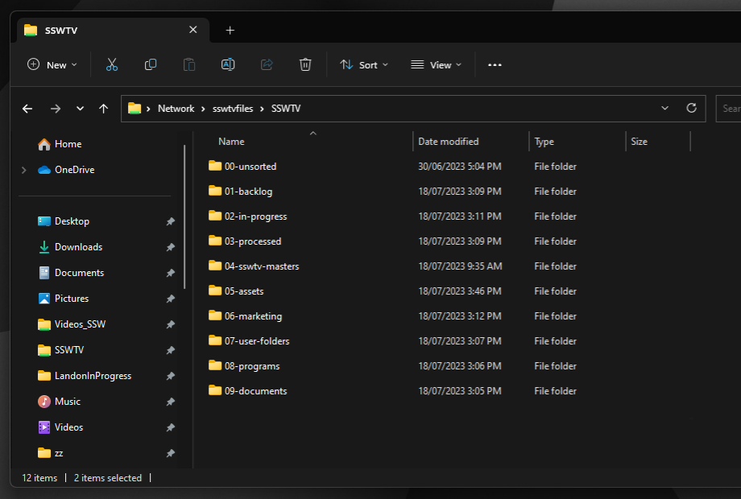Open the Sort dropdown menu
The width and height of the screenshot is (741, 499).
[364, 64]
